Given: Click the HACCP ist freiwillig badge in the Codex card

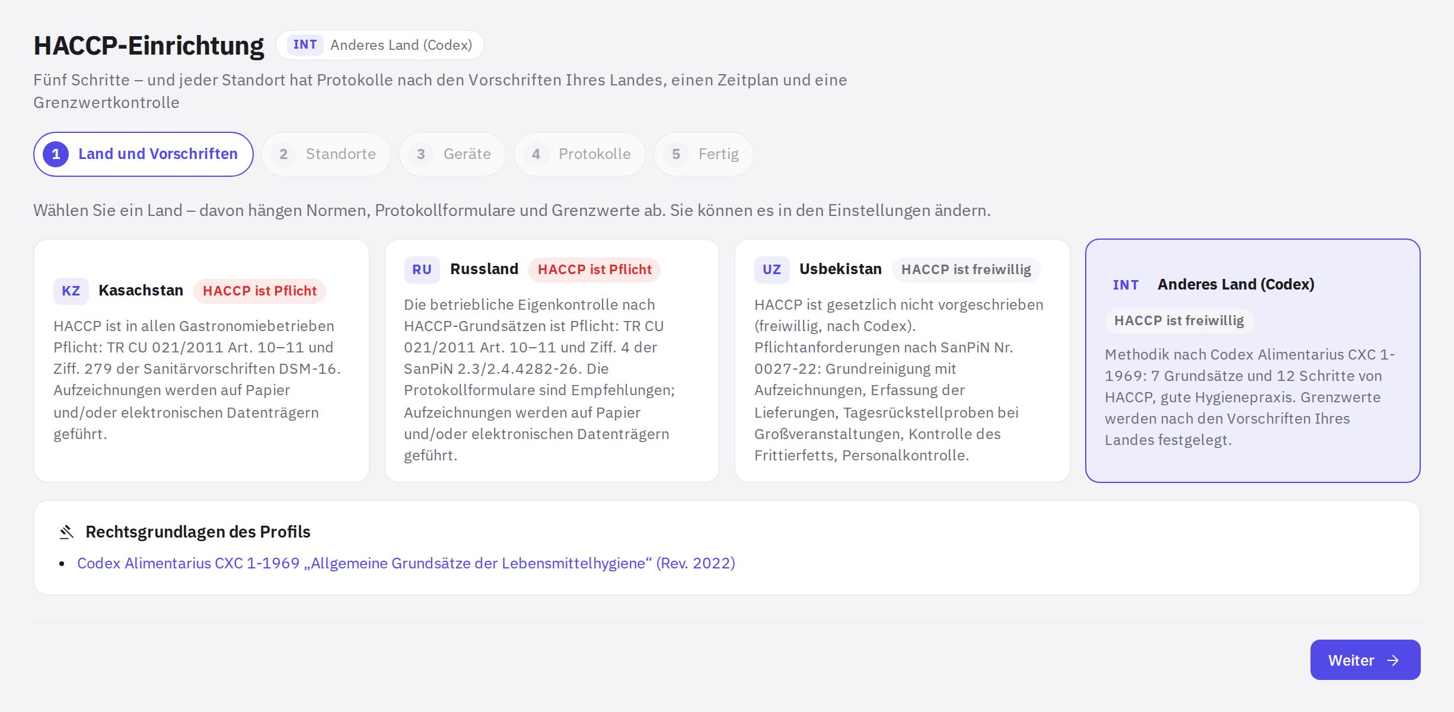Looking at the screenshot, I should pyautogui.click(x=1179, y=320).
